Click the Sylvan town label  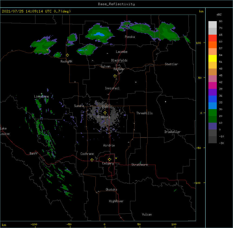point(105,66)
